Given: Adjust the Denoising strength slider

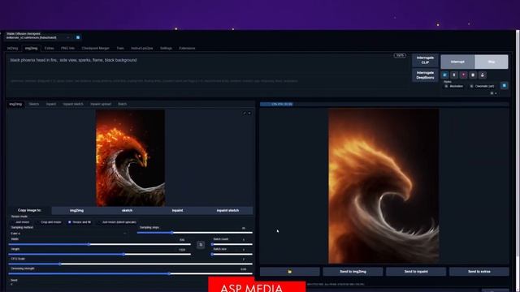Looking at the screenshot, I should point(130,274).
